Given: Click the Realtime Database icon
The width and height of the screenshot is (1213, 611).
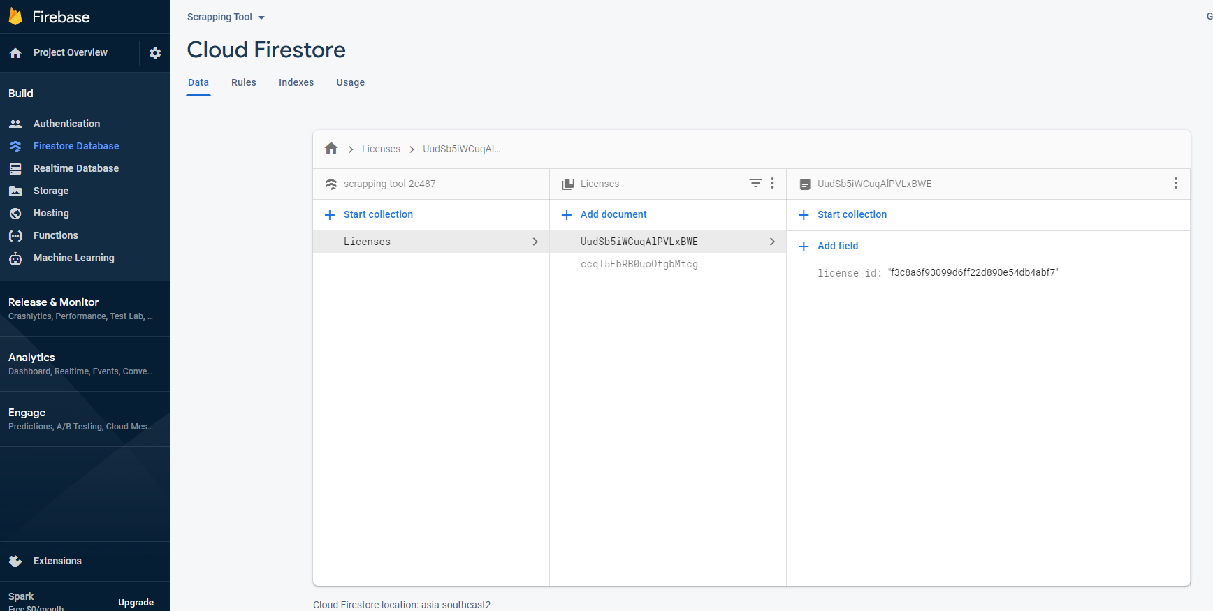Looking at the screenshot, I should [15, 168].
